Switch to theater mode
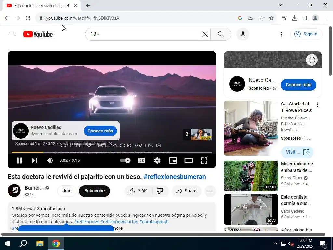 point(188,160)
